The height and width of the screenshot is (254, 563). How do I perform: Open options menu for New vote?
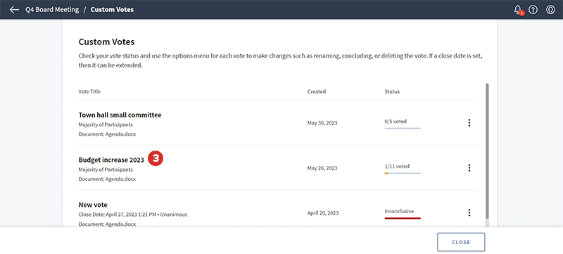(469, 212)
